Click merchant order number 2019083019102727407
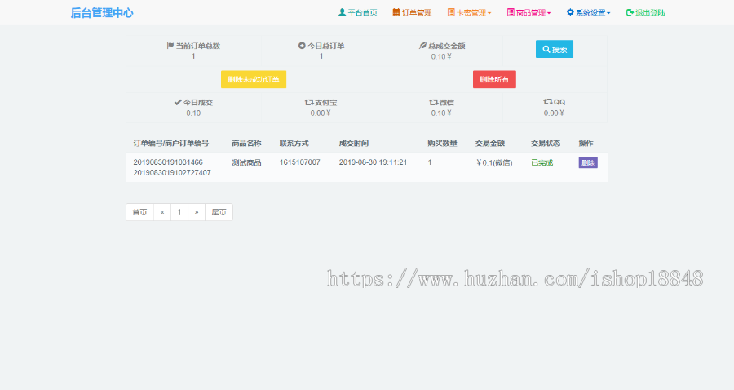This screenshot has height=390, width=734. 172,173
